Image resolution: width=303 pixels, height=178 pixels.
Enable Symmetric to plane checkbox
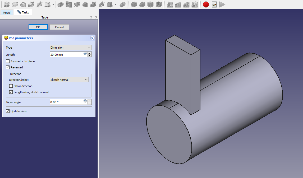pos(8,61)
